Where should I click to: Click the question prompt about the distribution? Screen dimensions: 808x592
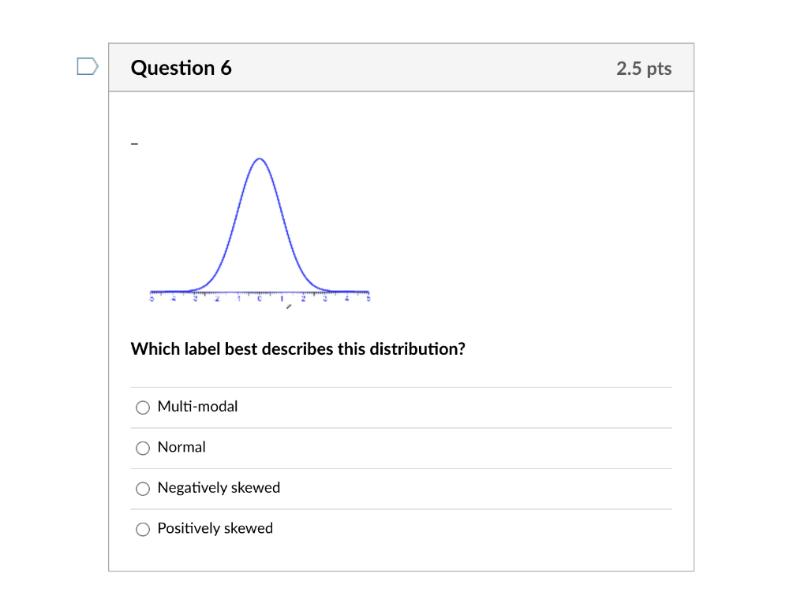tap(298, 348)
